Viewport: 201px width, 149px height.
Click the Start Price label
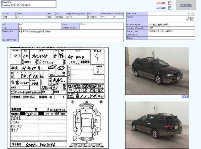pyautogui.click(x=137, y=13)
